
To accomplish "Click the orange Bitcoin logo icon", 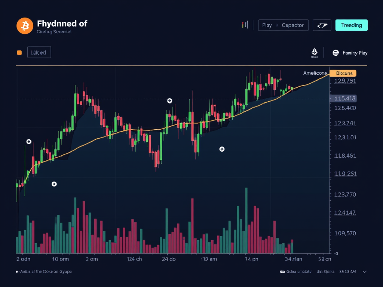I will (25, 26).
